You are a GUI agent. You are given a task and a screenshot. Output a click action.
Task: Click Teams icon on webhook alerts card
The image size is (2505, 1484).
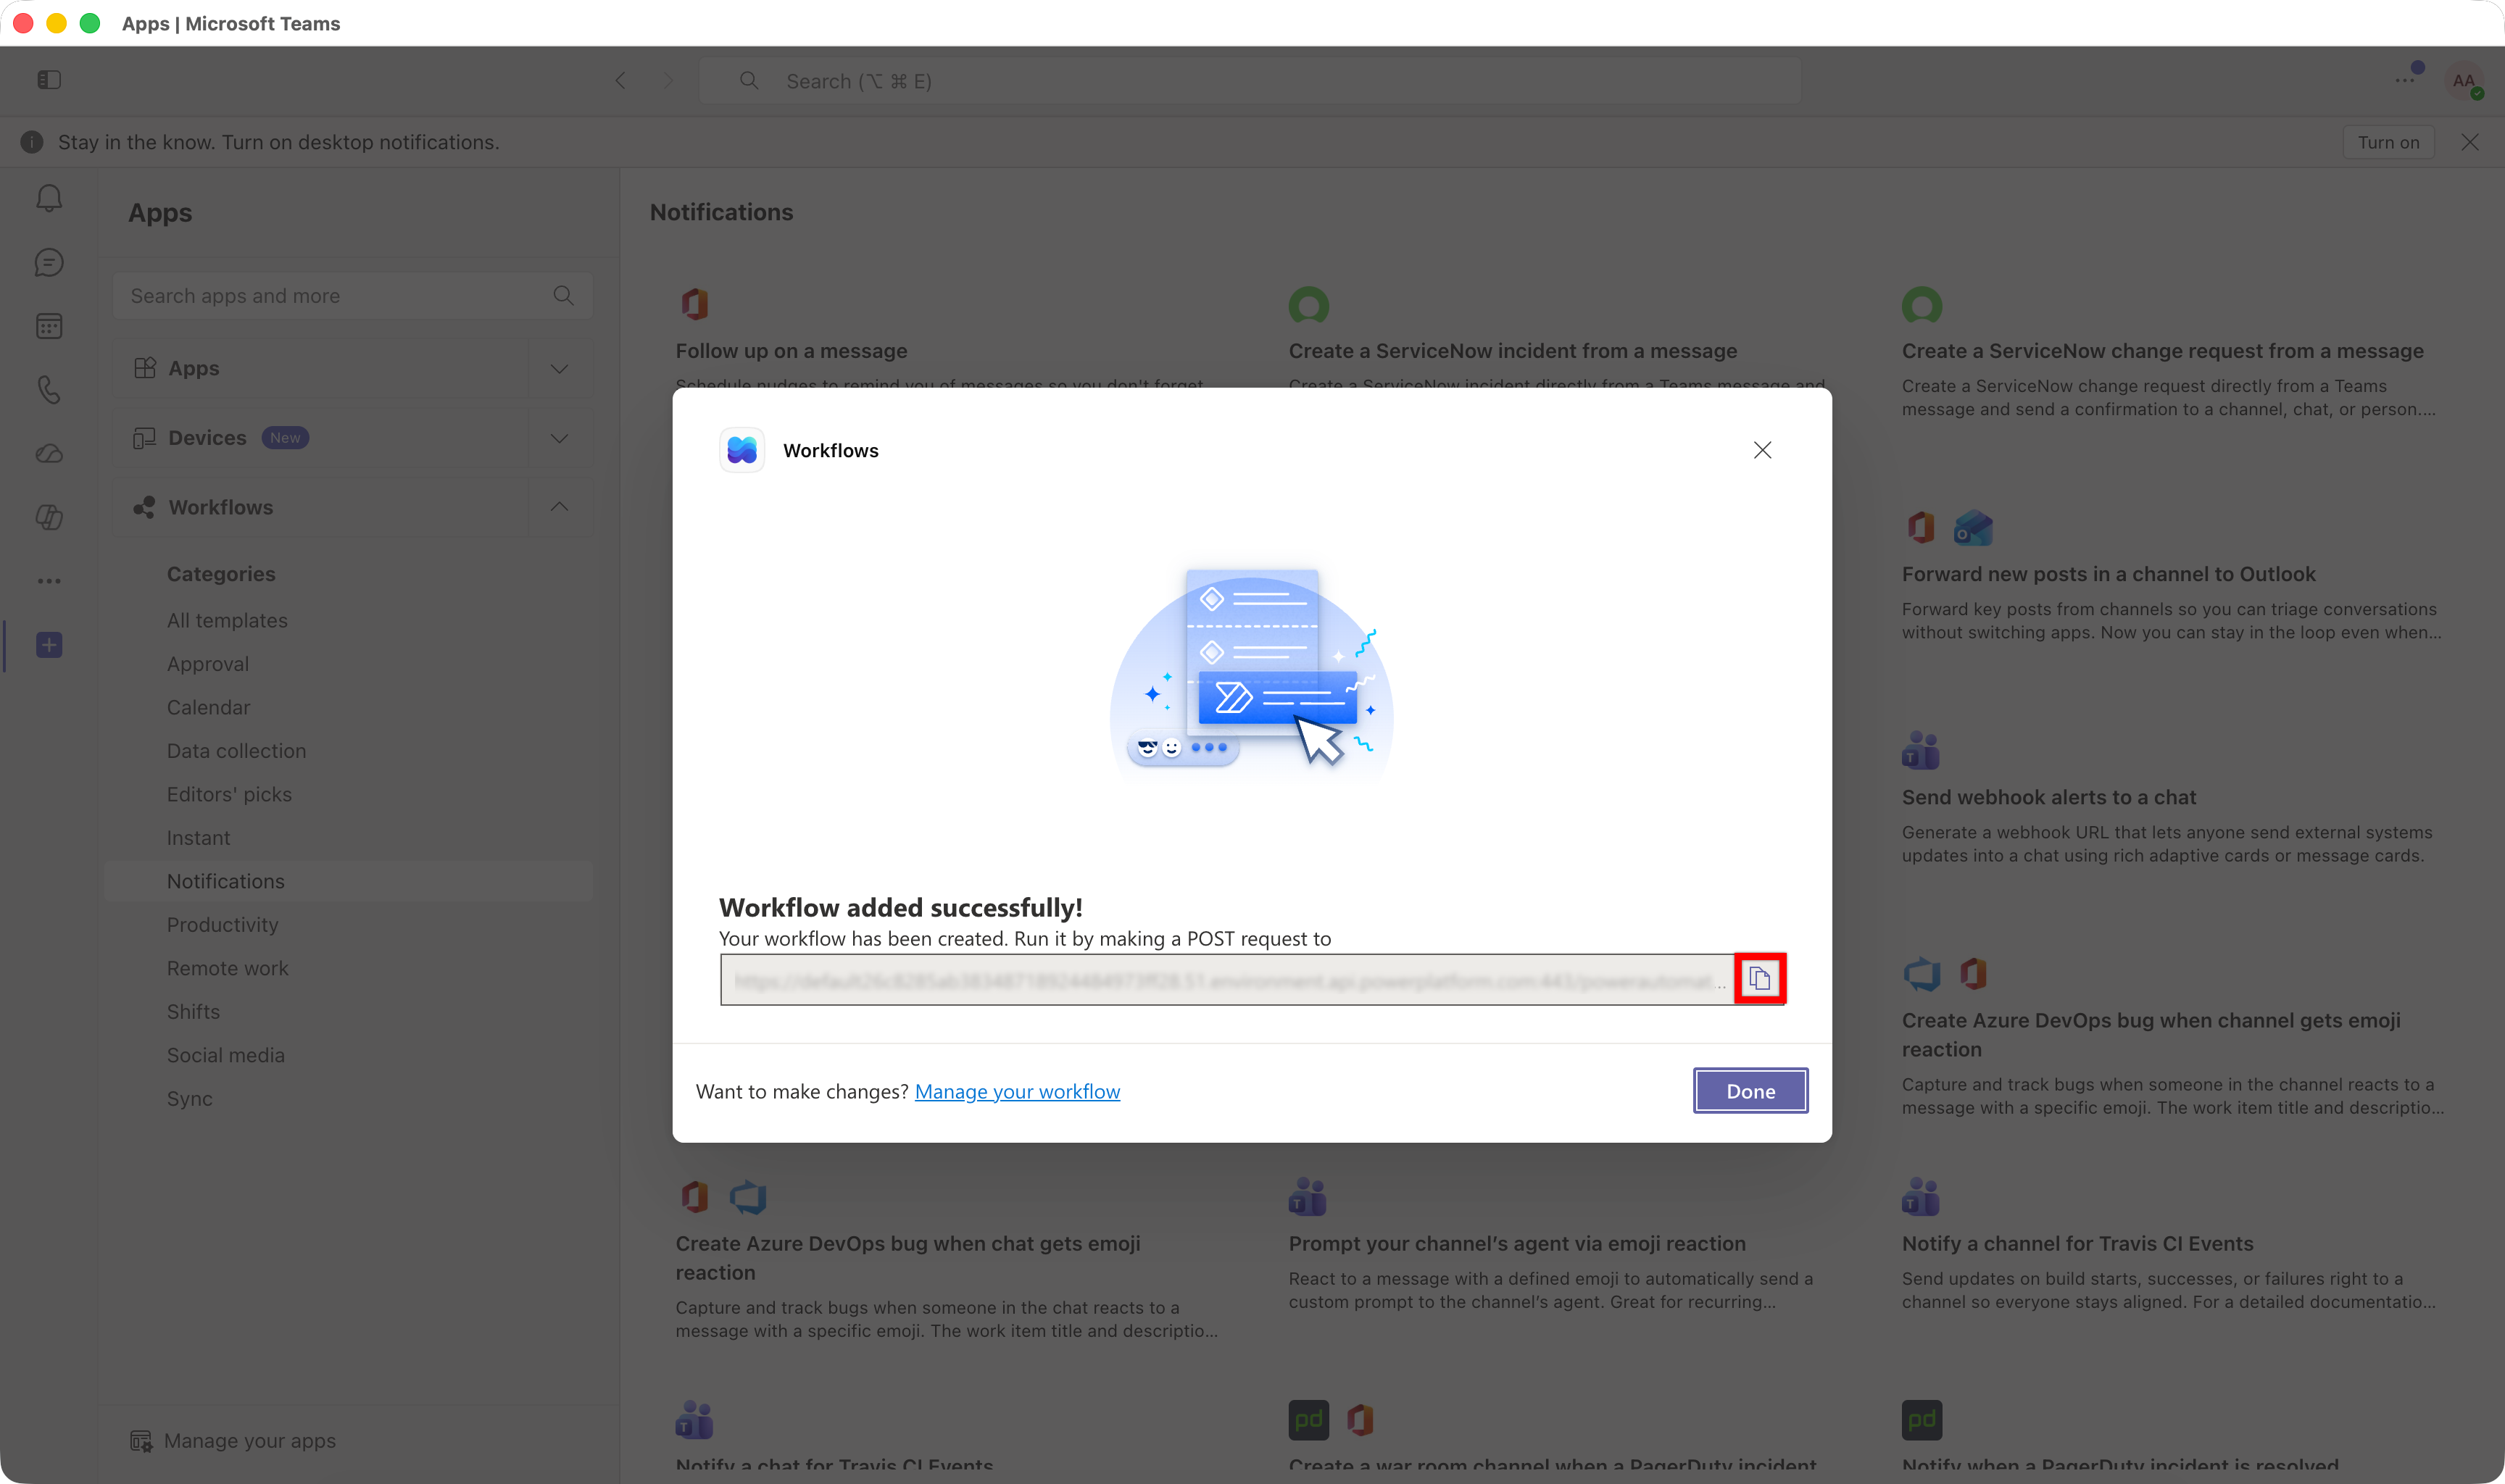tap(1921, 750)
